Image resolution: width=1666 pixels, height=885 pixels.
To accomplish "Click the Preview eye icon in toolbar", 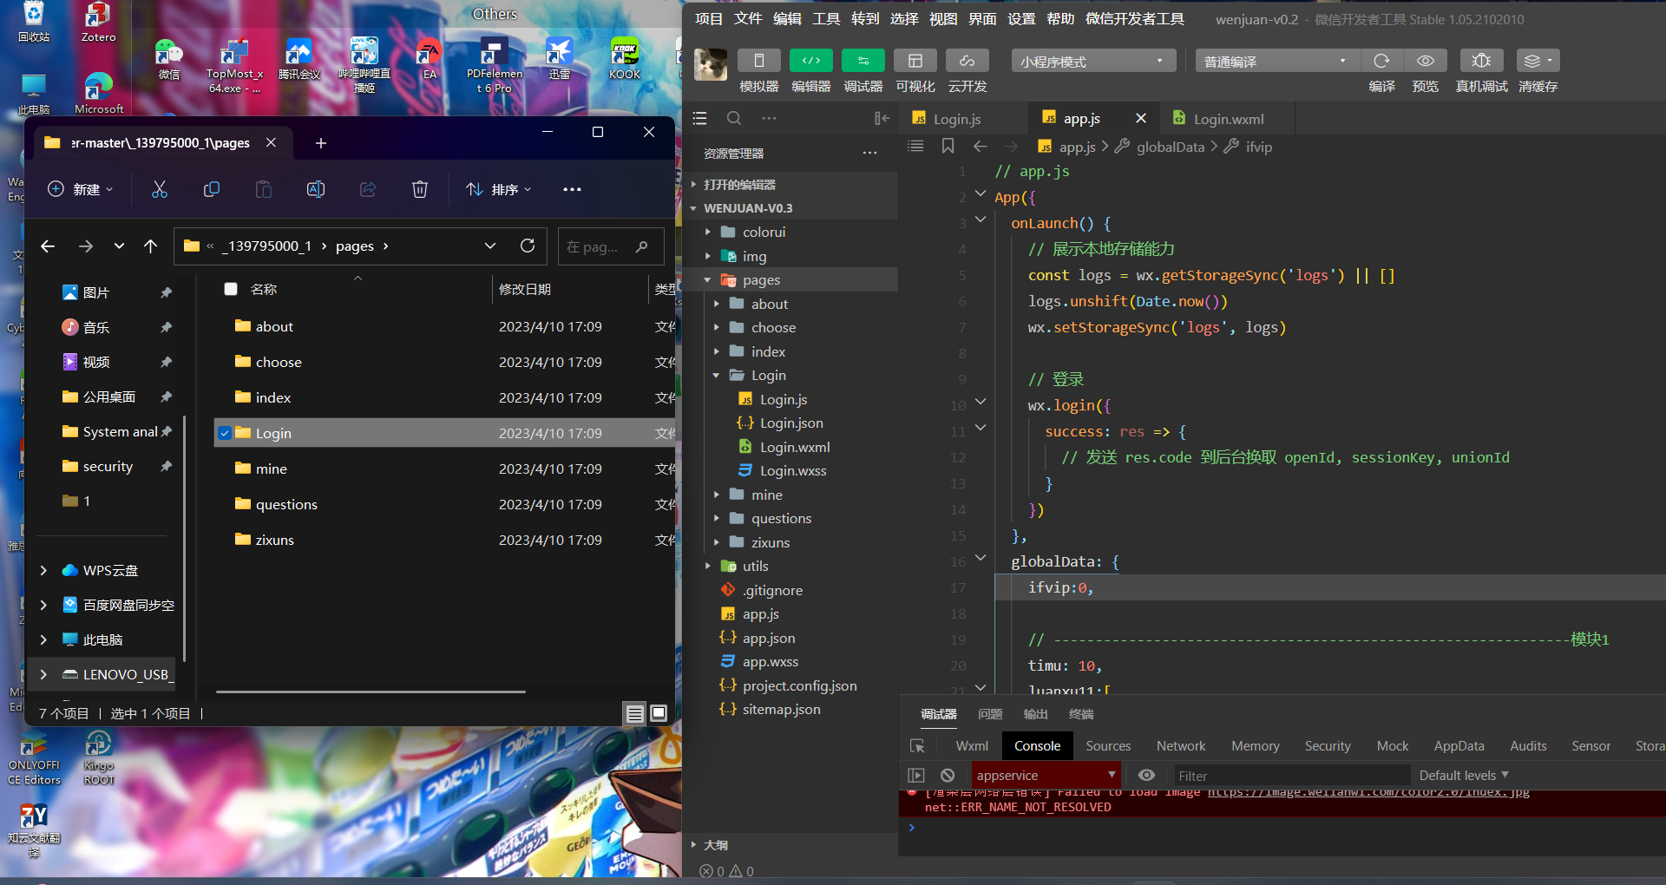I will tap(1425, 61).
